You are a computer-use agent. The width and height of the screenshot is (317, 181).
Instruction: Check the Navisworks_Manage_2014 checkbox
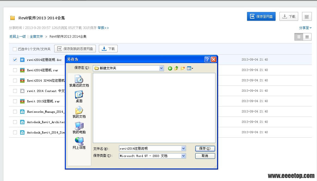click(x=15, y=112)
